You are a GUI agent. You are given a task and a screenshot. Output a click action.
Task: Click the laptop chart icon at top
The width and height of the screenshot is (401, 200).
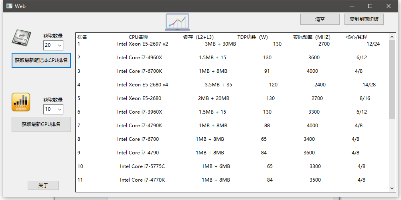pos(177,22)
